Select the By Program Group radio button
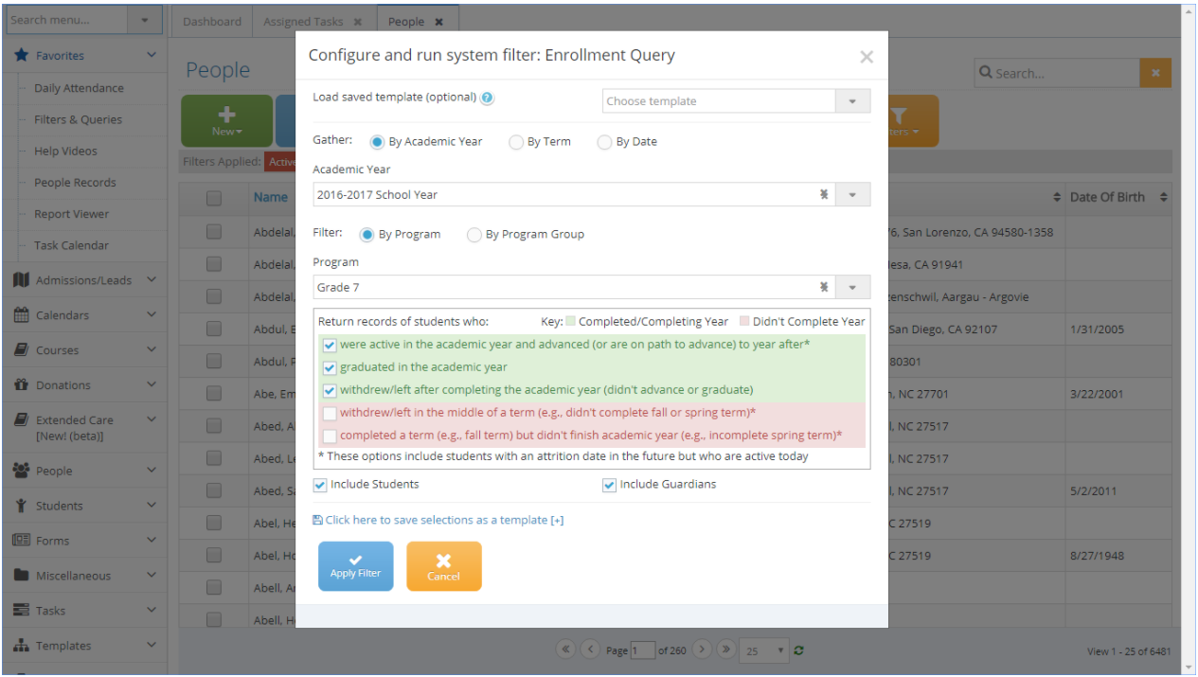The image size is (1198, 677). coord(474,235)
